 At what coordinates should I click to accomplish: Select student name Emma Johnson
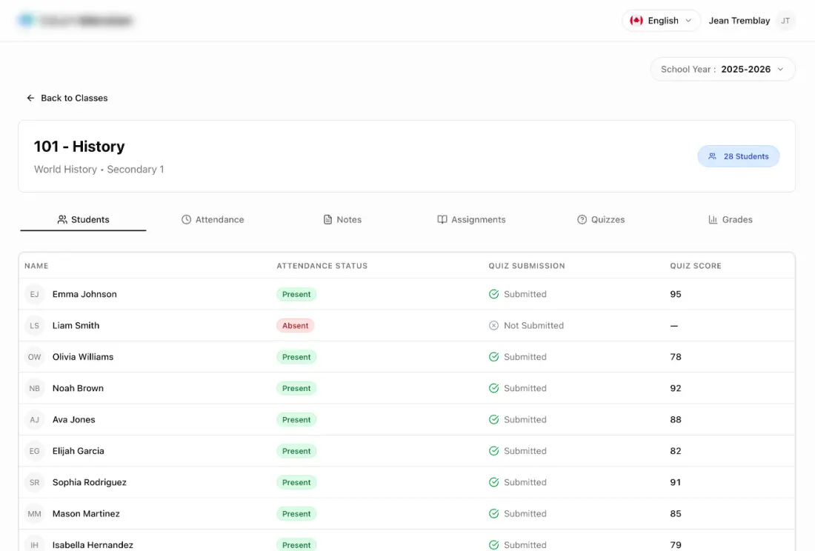tap(84, 295)
